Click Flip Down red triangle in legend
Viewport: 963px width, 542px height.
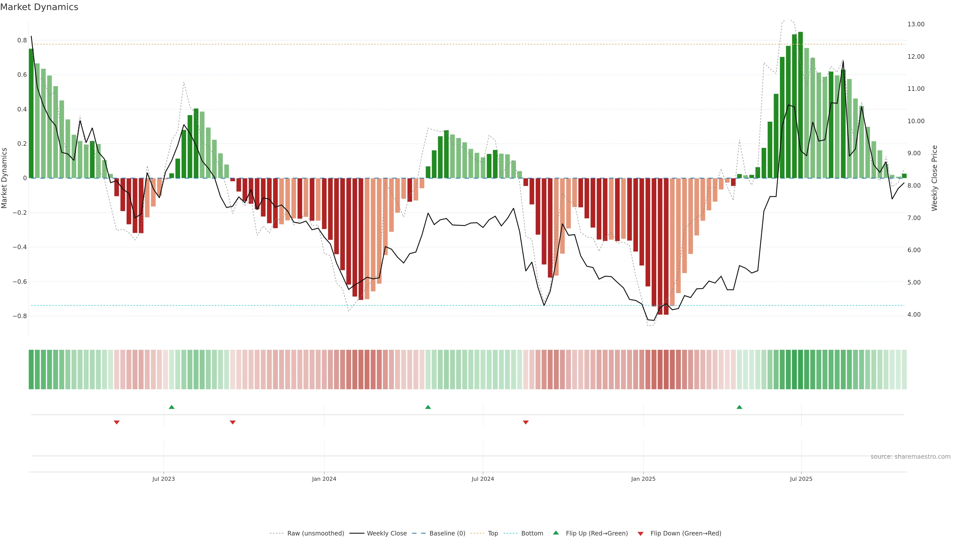point(640,533)
